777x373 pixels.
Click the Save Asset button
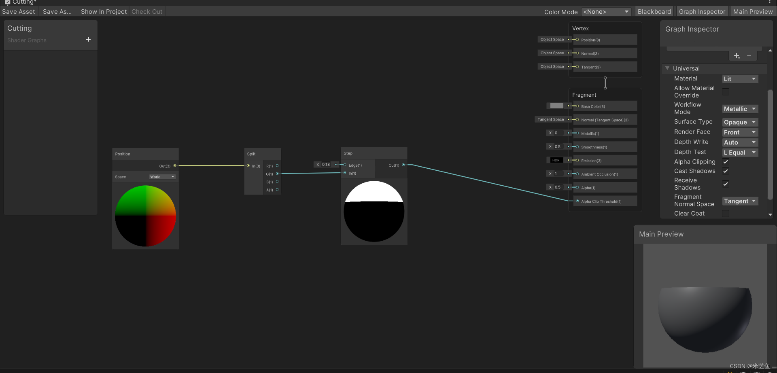[18, 11]
